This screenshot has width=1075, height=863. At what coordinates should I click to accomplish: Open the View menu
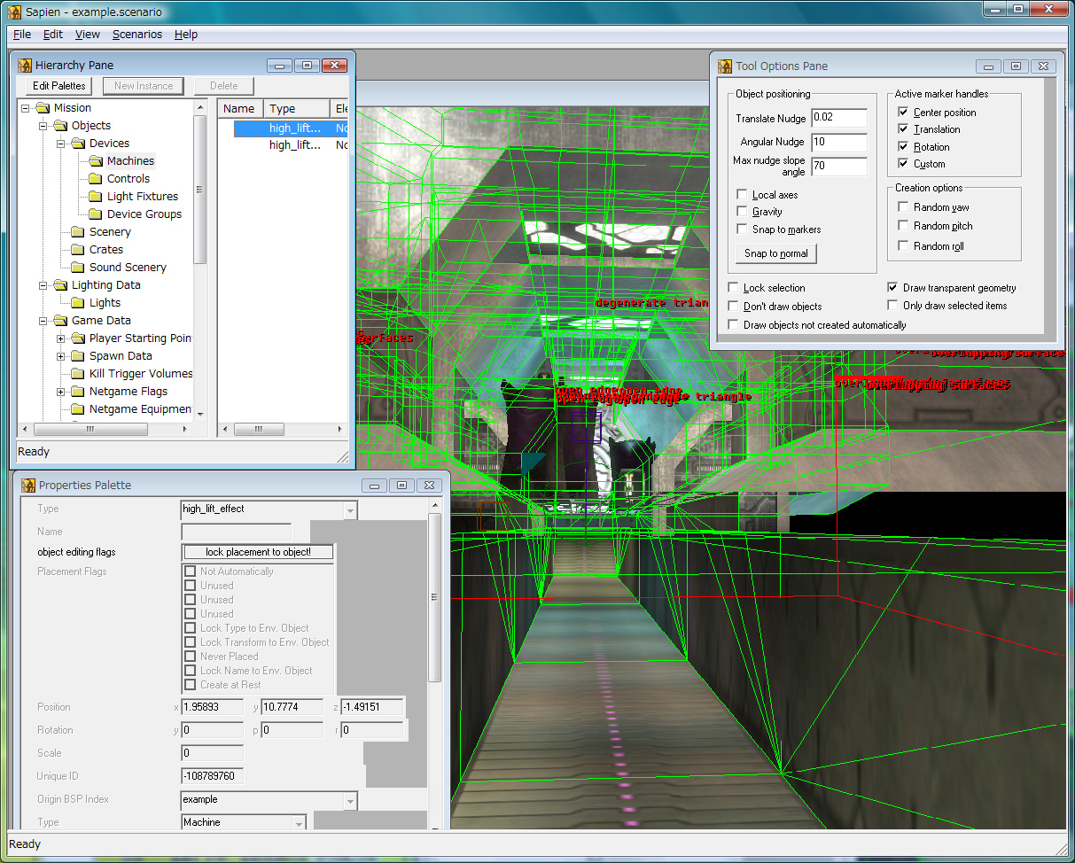coord(87,35)
